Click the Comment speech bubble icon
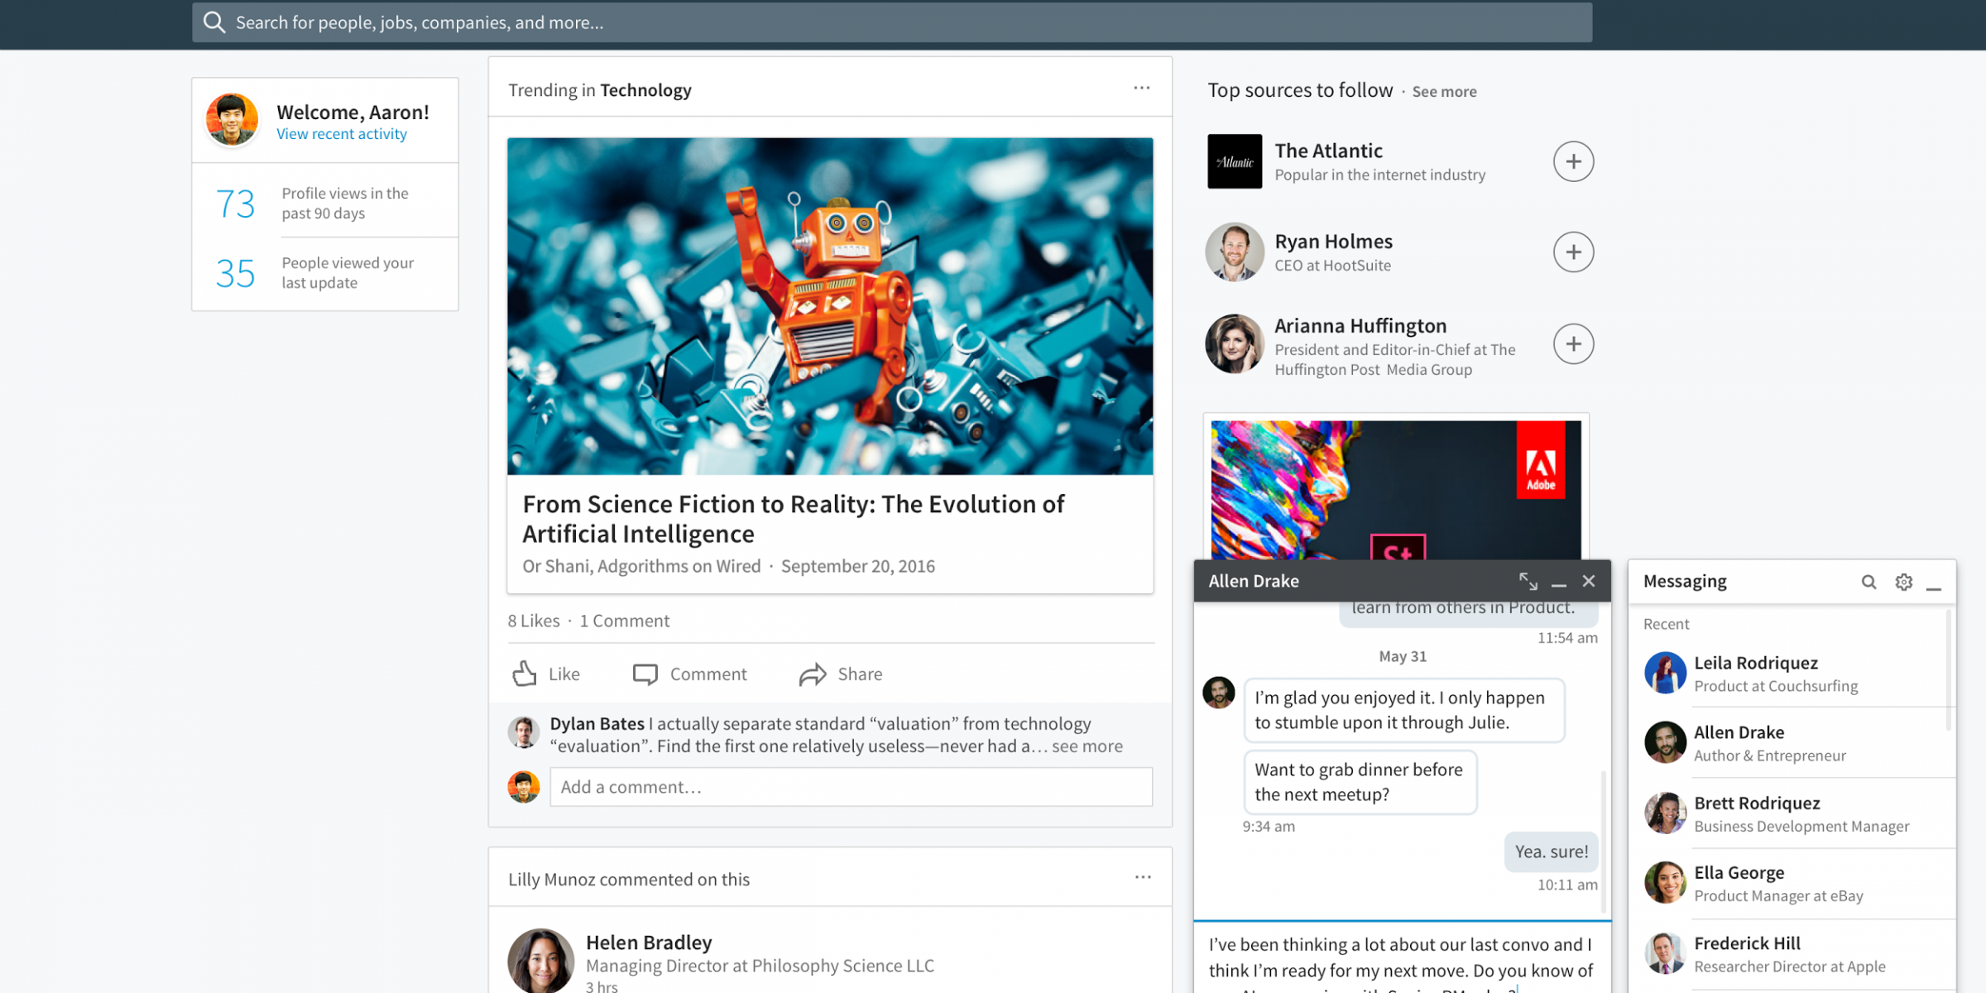 click(x=645, y=674)
